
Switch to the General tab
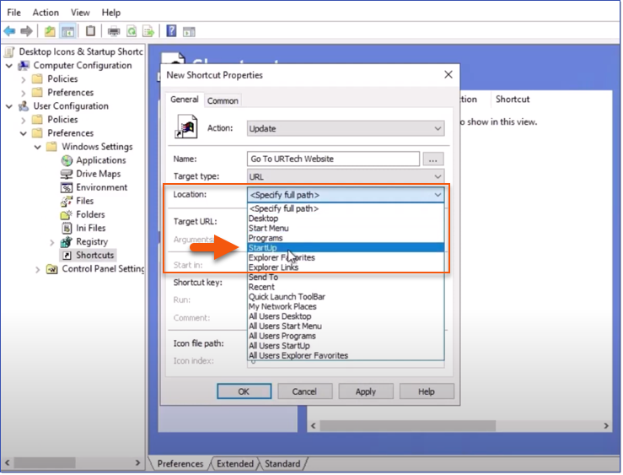(185, 100)
